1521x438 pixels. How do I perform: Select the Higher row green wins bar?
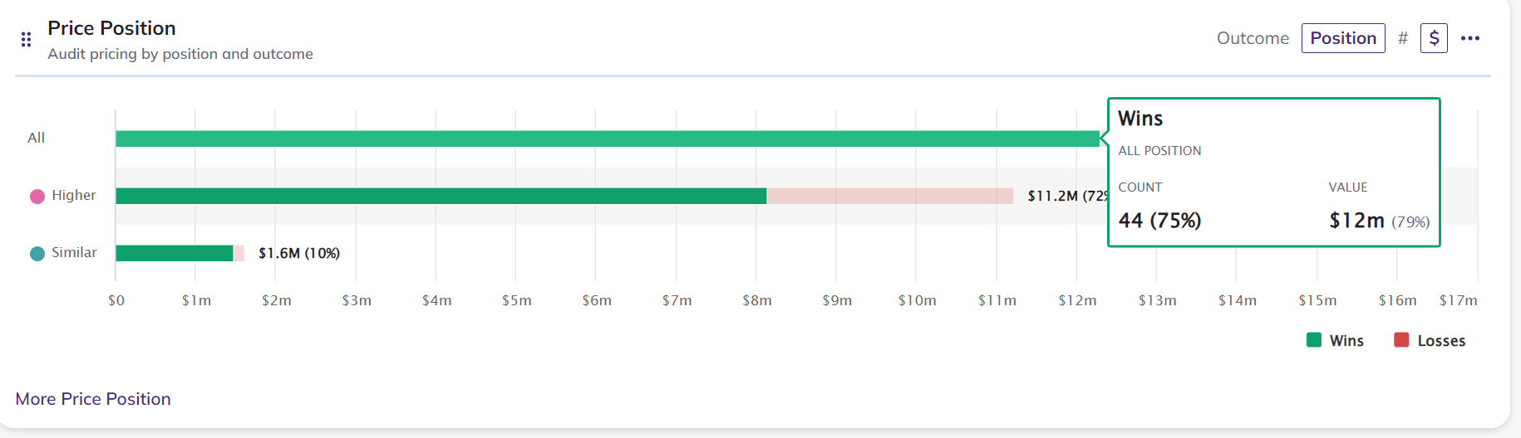point(441,196)
